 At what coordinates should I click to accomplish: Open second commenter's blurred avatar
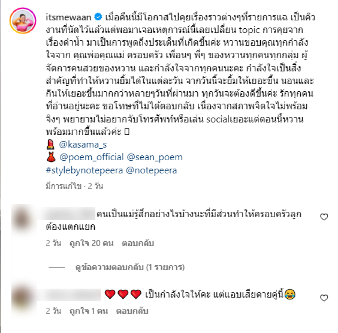23,298
